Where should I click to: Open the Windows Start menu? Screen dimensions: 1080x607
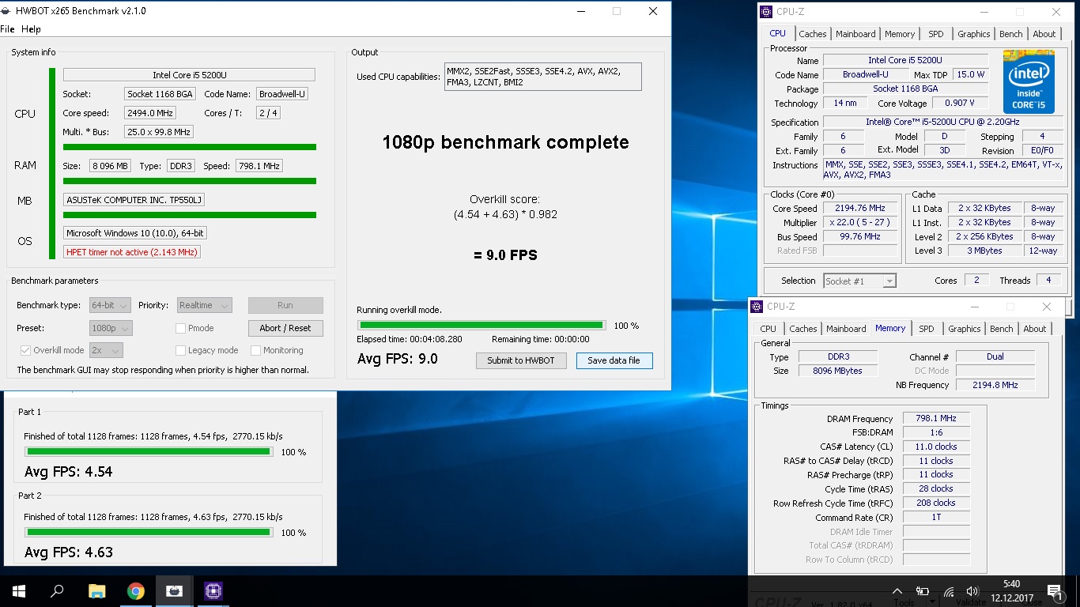point(18,590)
